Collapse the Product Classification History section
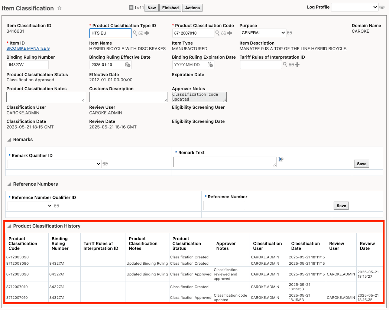The width and height of the screenshot is (389, 310). pyautogui.click(x=9, y=226)
